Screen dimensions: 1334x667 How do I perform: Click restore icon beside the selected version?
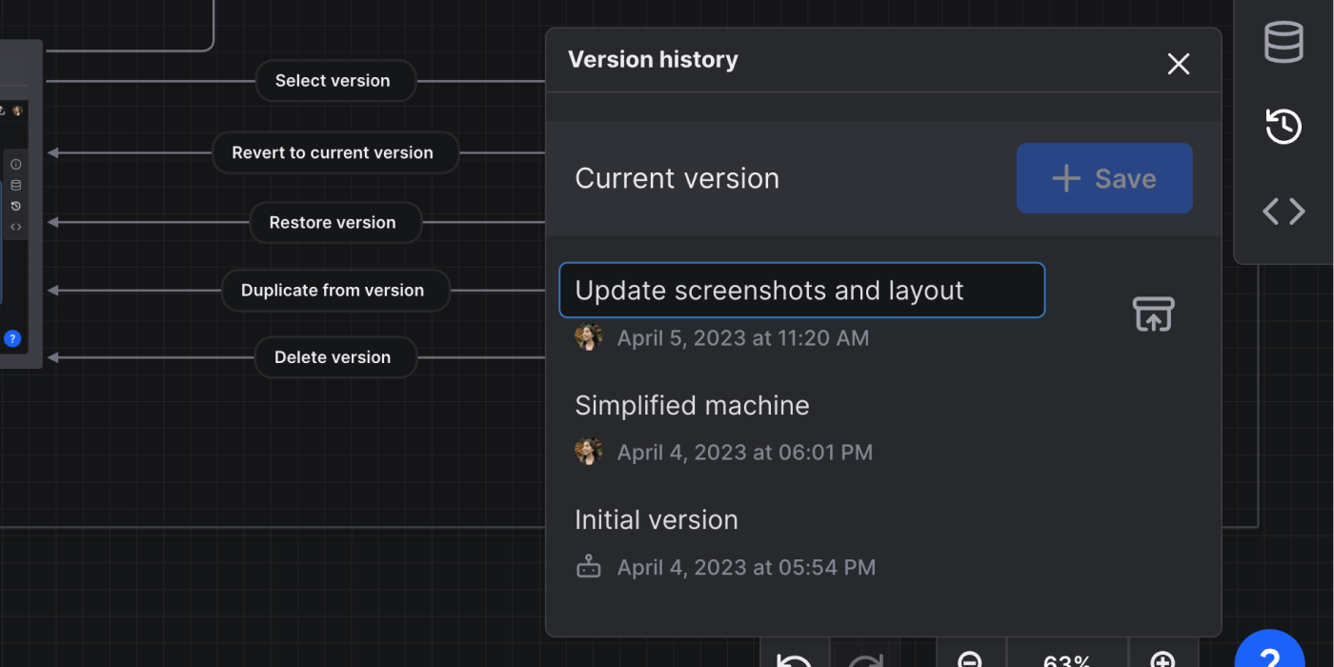(1153, 314)
